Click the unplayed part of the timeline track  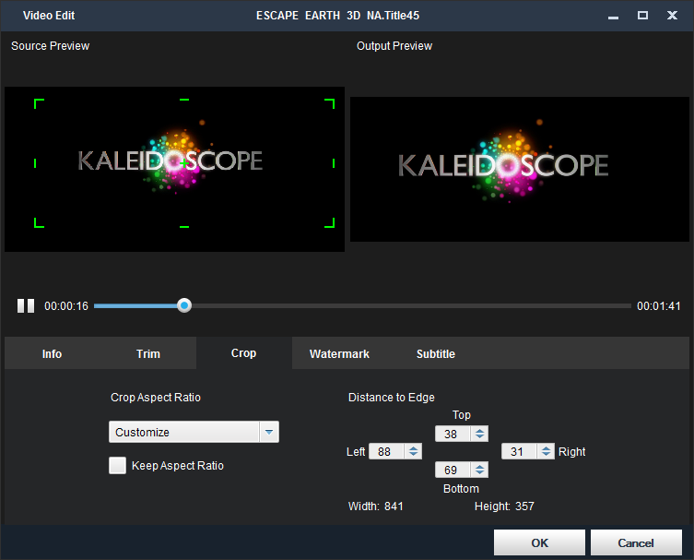(x=411, y=305)
